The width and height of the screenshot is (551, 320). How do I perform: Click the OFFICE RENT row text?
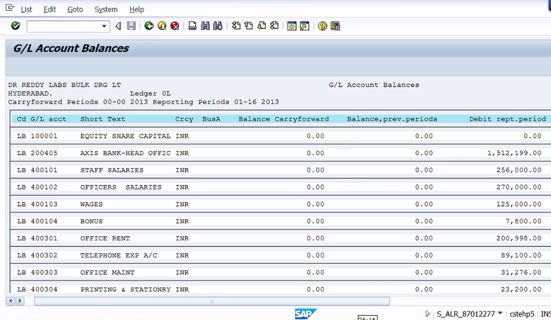pyautogui.click(x=105, y=238)
